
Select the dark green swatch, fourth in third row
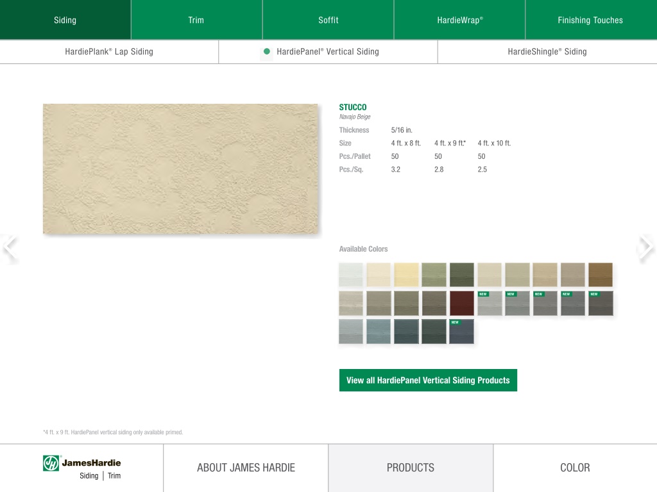434,331
